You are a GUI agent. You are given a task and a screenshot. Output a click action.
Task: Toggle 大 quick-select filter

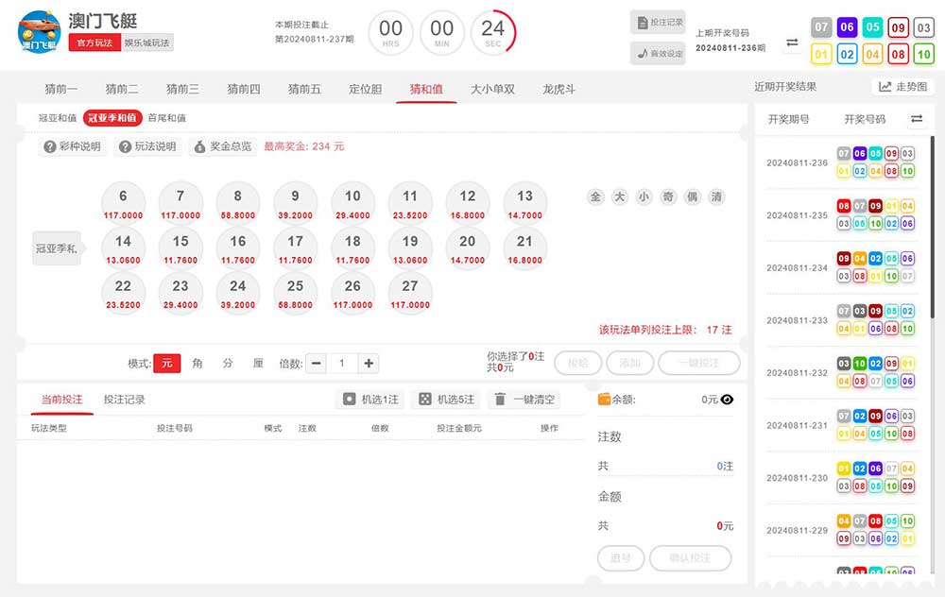pyautogui.click(x=620, y=196)
